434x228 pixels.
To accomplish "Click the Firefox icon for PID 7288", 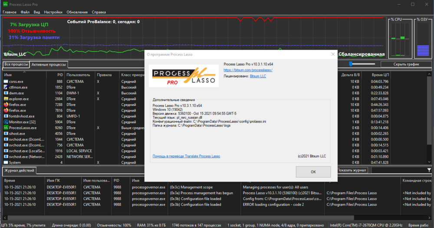I will (6, 105).
